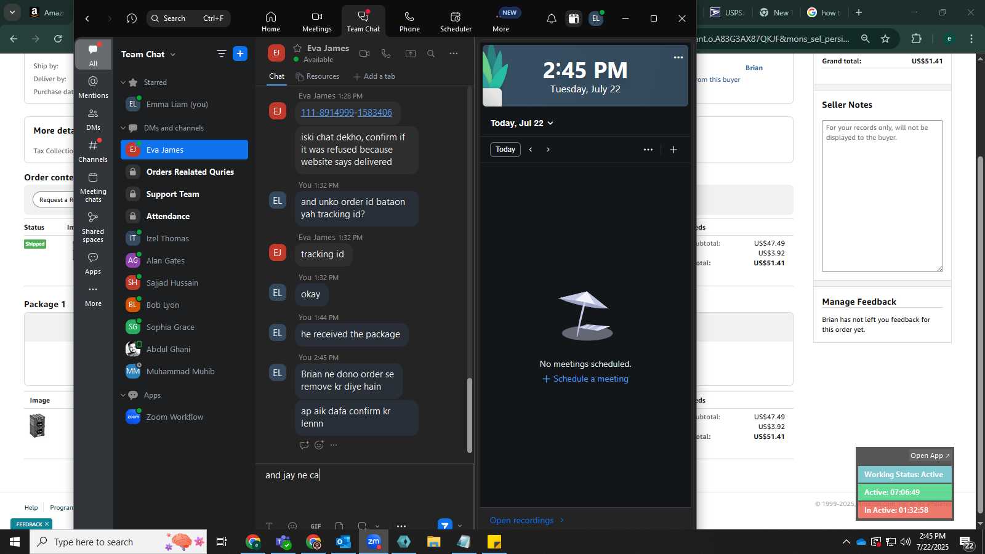Open the Attendance channel
Image resolution: width=985 pixels, height=554 pixels.
coord(184,216)
